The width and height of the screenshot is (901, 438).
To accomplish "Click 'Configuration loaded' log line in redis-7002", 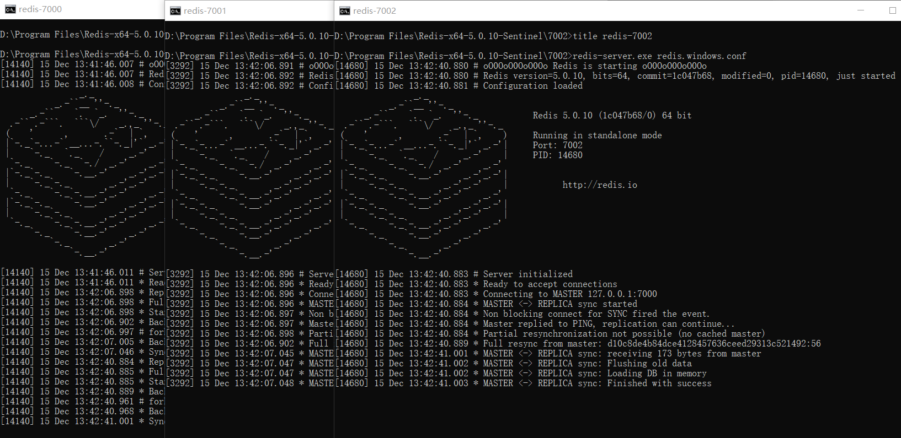I will [x=459, y=86].
